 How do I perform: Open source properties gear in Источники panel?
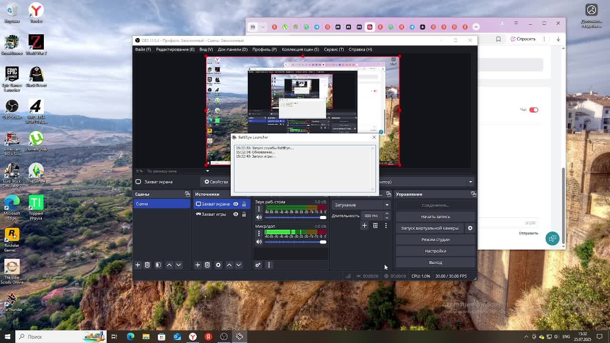pyautogui.click(x=218, y=265)
